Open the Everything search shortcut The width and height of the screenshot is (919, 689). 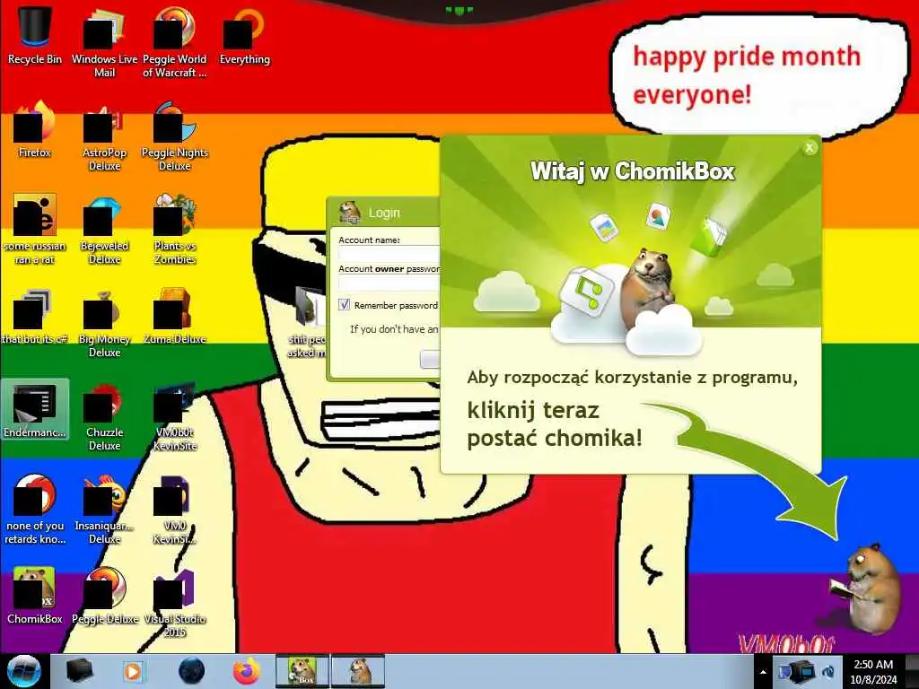(x=244, y=36)
